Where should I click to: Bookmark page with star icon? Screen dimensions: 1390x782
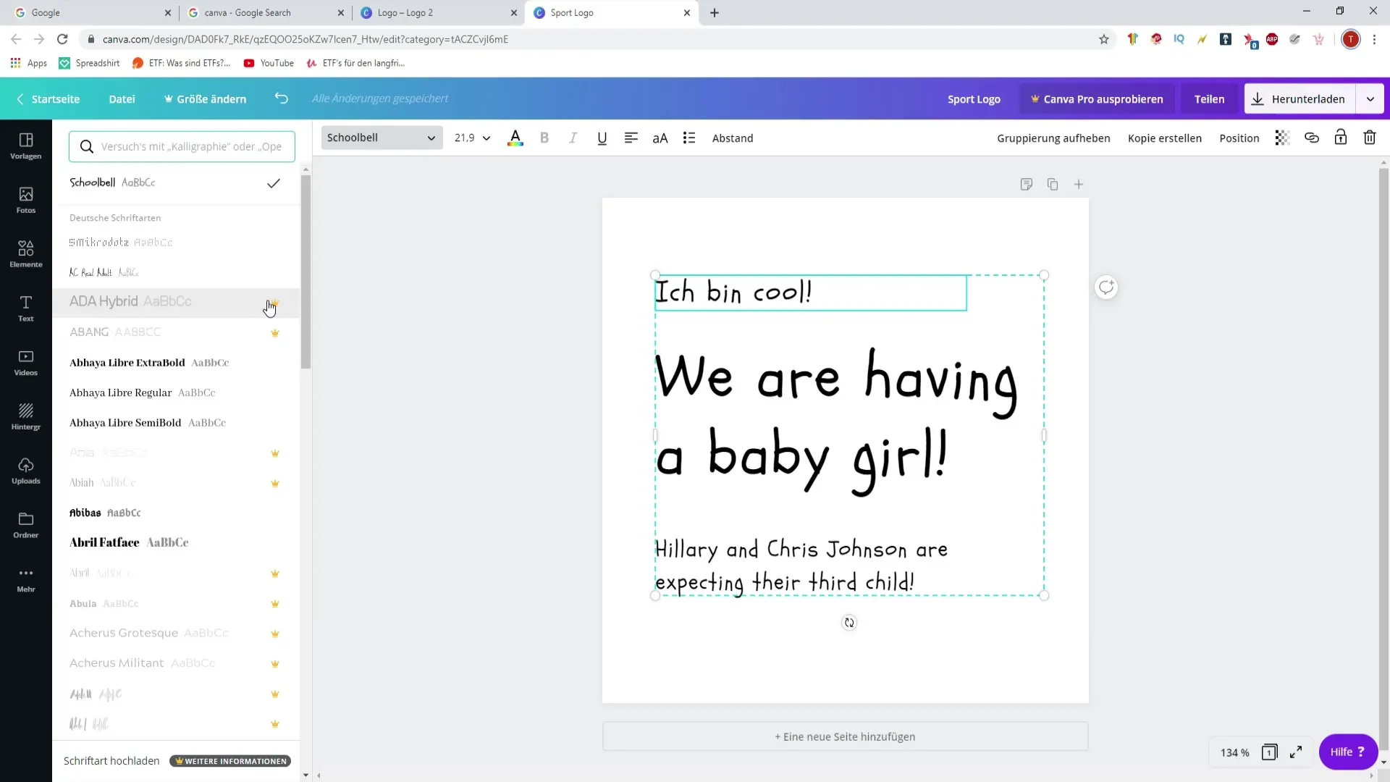tap(1103, 39)
